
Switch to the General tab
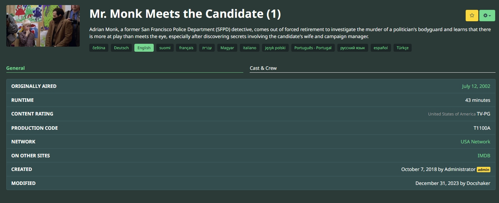pyautogui.click(x=16, y=68)
